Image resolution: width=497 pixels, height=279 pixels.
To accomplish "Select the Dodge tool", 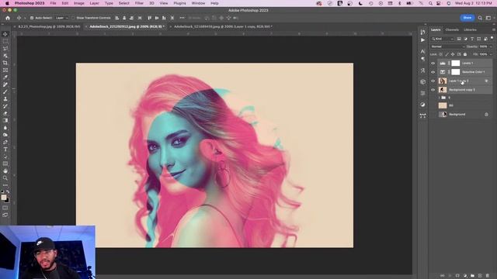I will (x=5, y=135).
